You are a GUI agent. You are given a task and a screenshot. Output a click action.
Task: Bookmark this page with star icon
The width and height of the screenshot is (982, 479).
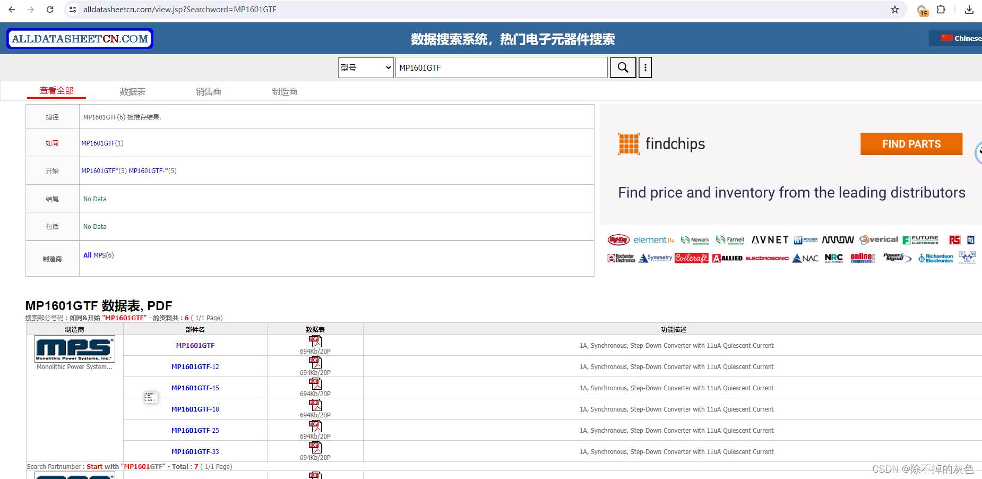[x=895, y=10]
